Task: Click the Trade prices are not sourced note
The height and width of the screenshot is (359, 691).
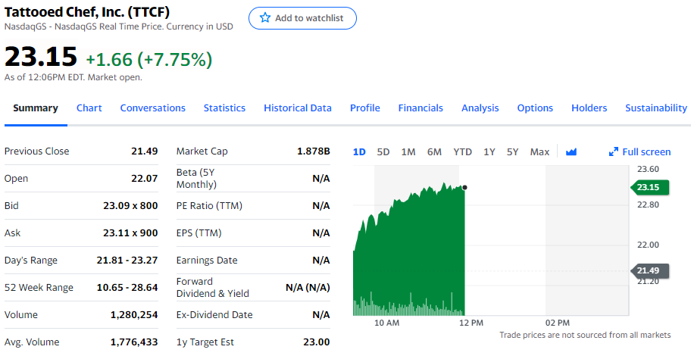Action: [x=585, y=336]
